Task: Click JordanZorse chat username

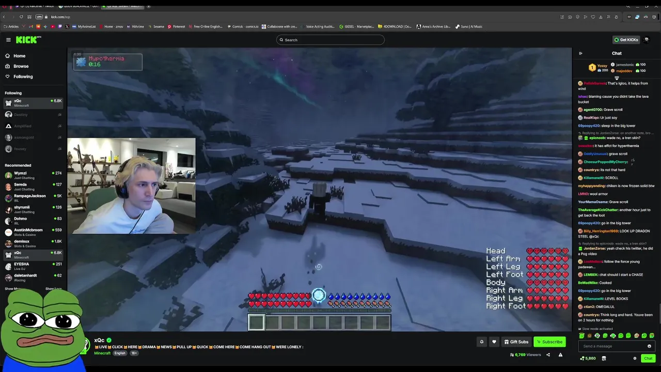Action: [x=594, y=249]
